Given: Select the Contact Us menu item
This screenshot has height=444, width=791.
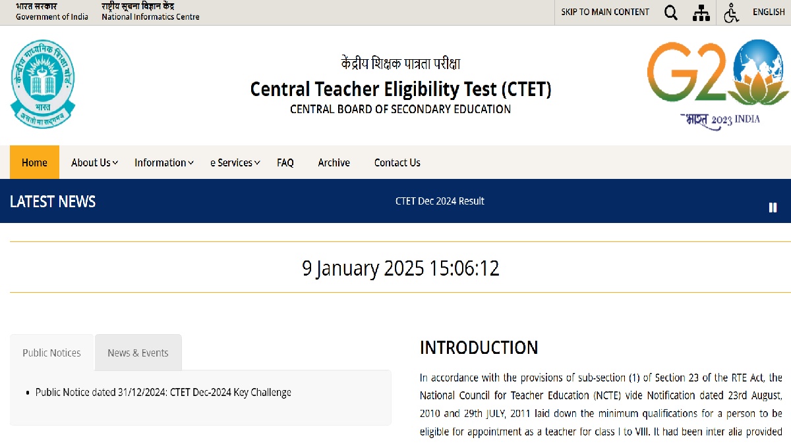Looking at the screenshot, I should (397, 162).
